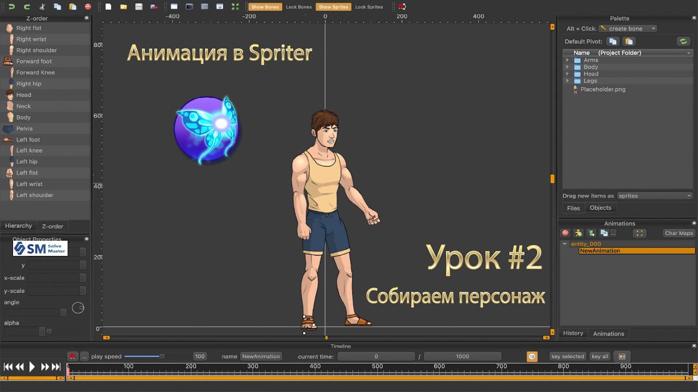Screen dimensions: 698x392
Task: Refresh the project folder with green arrows
Action: click(683, 41)
